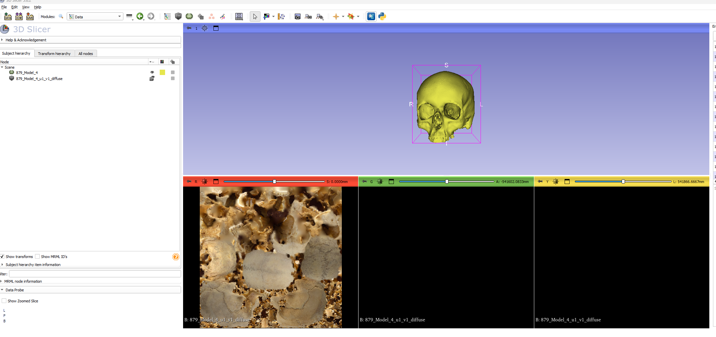
Task: Uncheck the Show transforms checkbox
Action: [2, 257]
